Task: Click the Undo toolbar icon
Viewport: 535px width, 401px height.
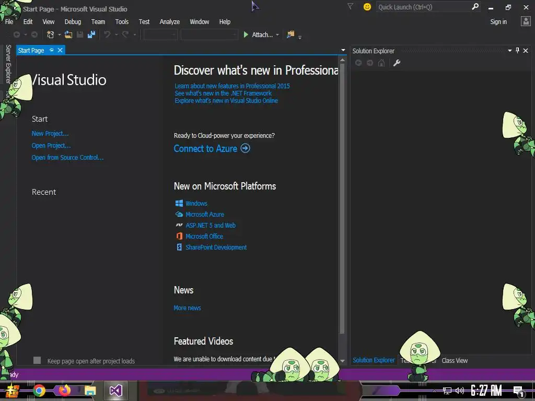Action: pyautogui.click(x=107, y=34)
